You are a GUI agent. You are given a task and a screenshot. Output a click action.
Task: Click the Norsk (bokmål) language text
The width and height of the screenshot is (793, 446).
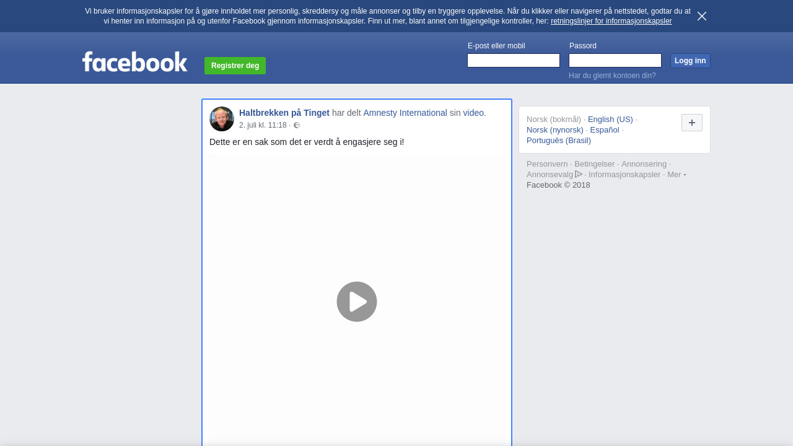[554, 119]
